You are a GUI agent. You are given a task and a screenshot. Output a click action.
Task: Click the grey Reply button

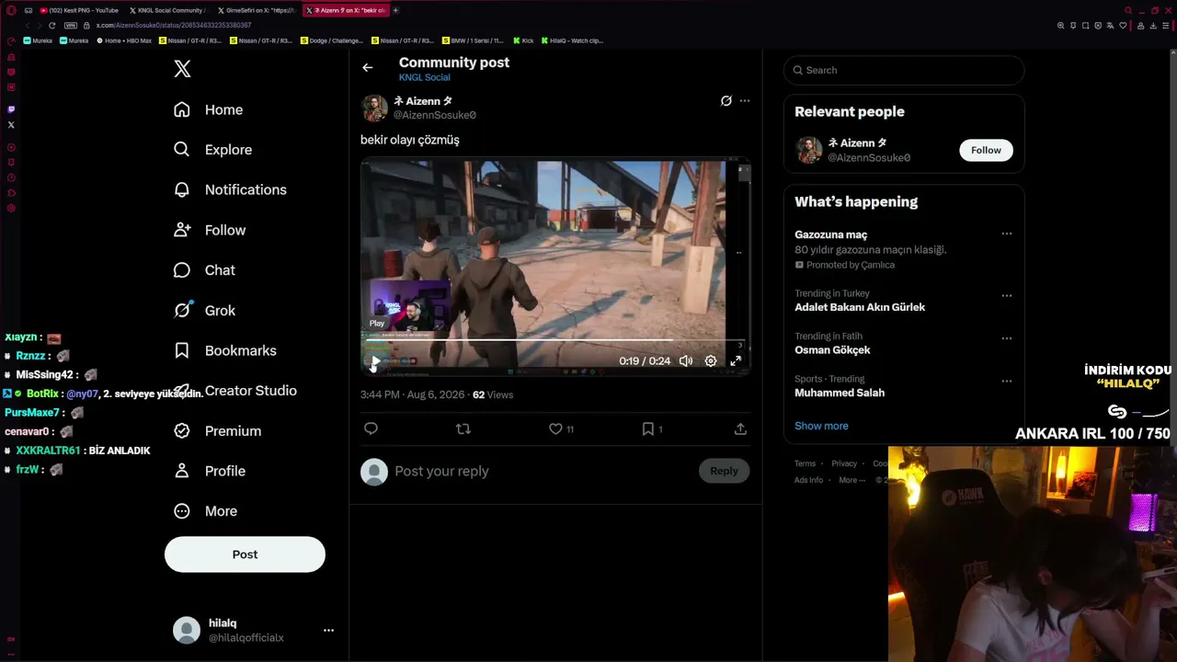click(724, 472)
